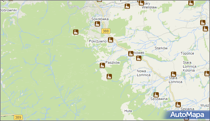Click the church icon above Szczawina label
Screen dimensions: 210x121
pos(156,95)
